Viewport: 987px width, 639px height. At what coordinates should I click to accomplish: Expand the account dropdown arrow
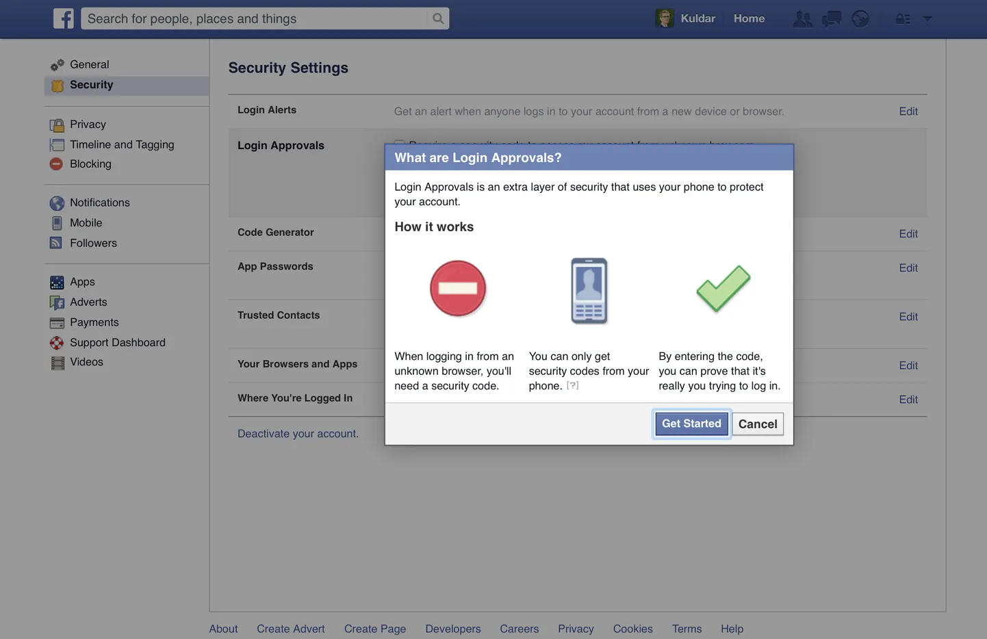tap(927, 18)
